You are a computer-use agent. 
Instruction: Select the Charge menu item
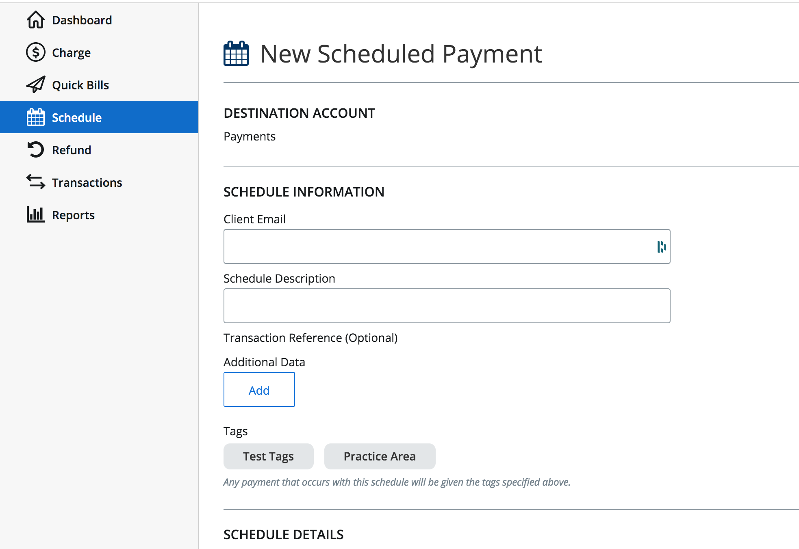point(71,53)
